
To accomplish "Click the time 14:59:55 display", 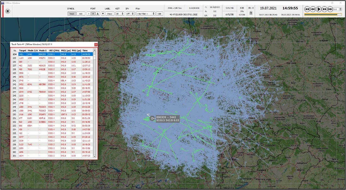I will pyautogui.click(x=290, y=8).
